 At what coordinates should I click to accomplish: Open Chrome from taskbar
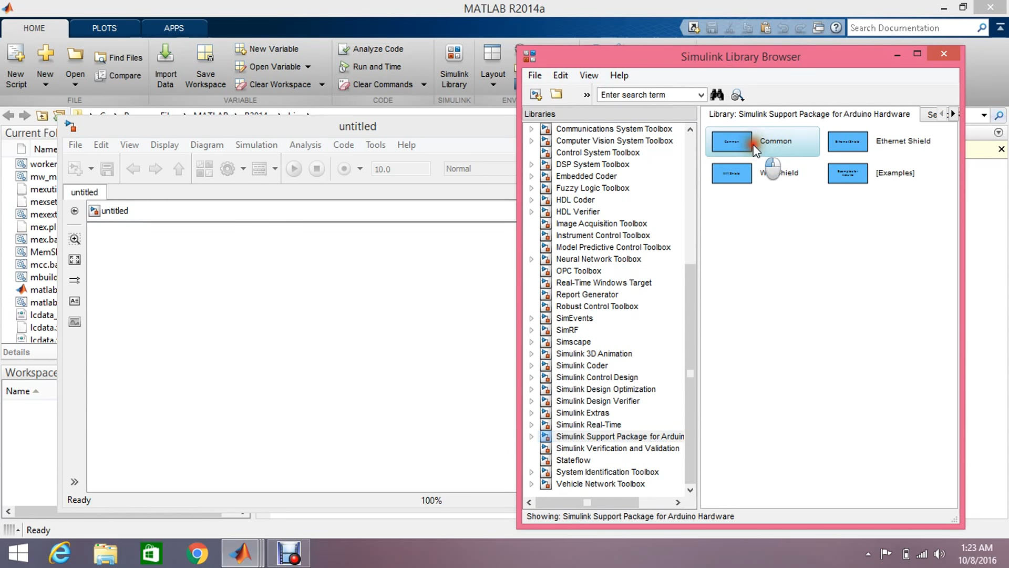[197, 554]
